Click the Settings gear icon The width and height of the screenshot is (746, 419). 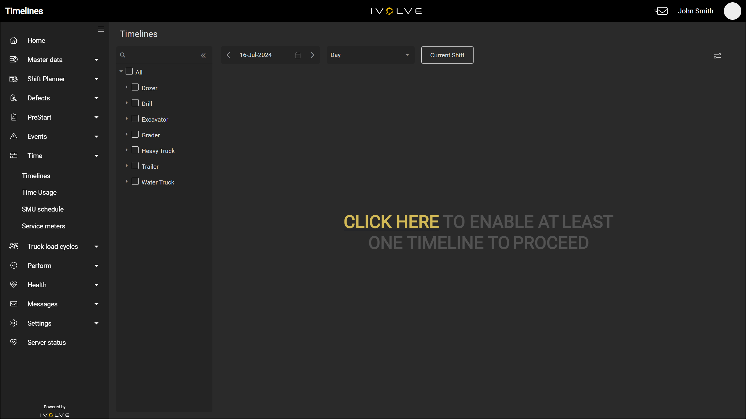click(14, 323)
